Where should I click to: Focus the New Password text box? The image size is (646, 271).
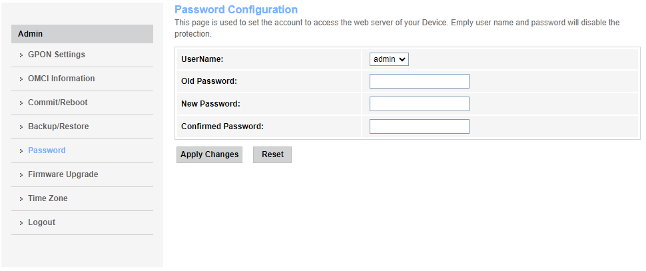pos(419,104)
